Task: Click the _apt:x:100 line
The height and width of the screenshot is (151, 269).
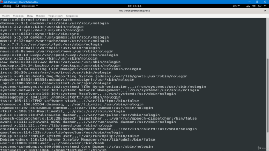Action: [x=56, y=83]
